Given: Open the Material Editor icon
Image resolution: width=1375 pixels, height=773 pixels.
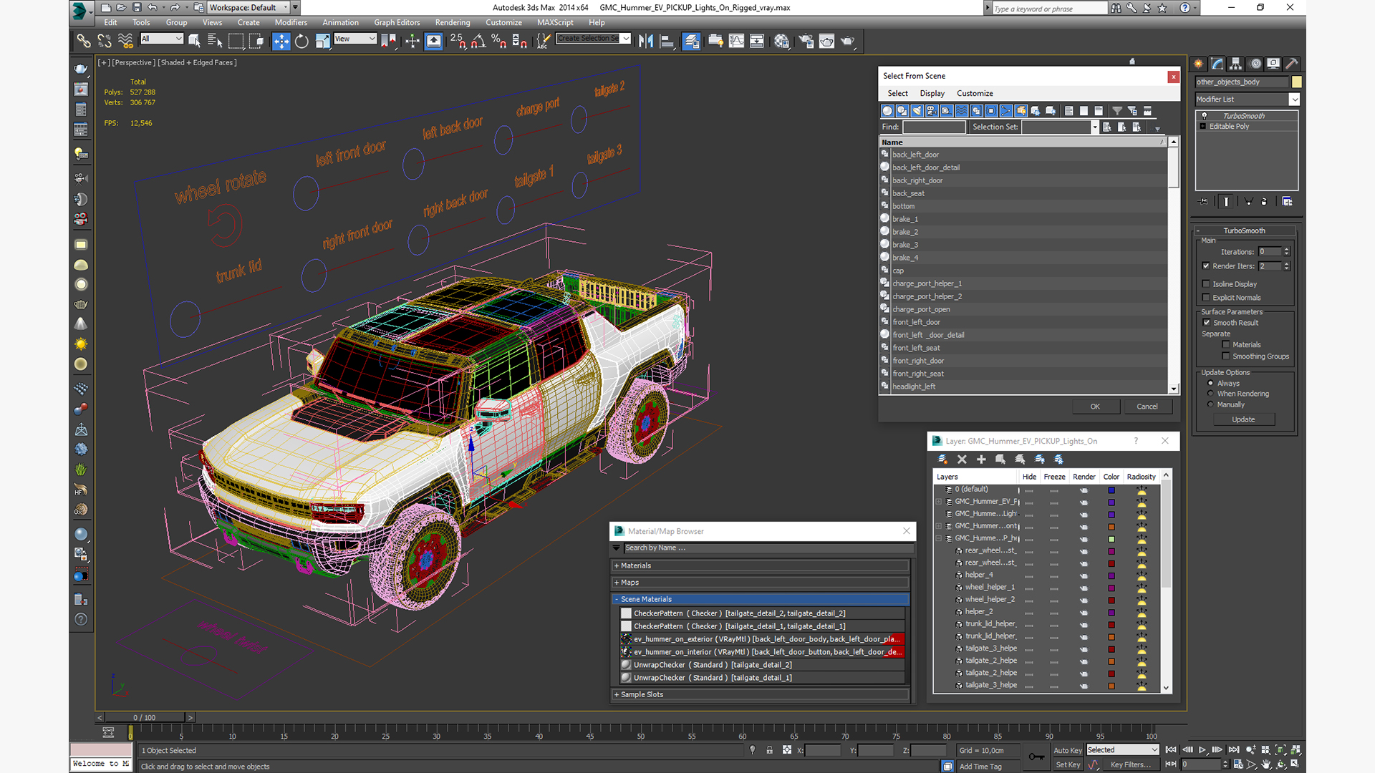Looking at the screenshot, I should 781,42.
